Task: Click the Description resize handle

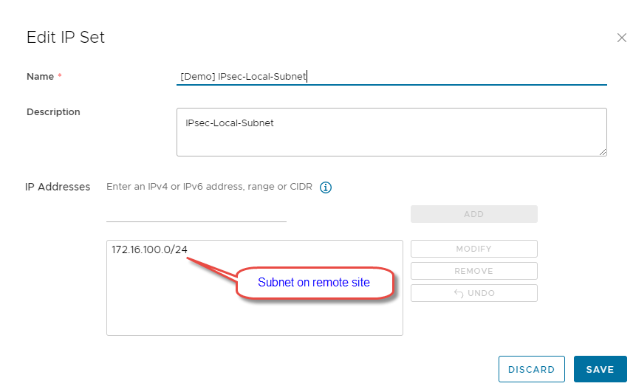Action: [x=603, y=152]
